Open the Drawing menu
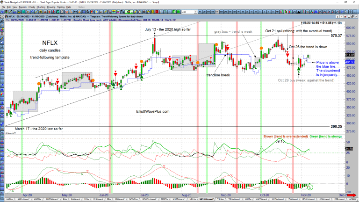Screen dimensions: 359x202 (51, 7)
